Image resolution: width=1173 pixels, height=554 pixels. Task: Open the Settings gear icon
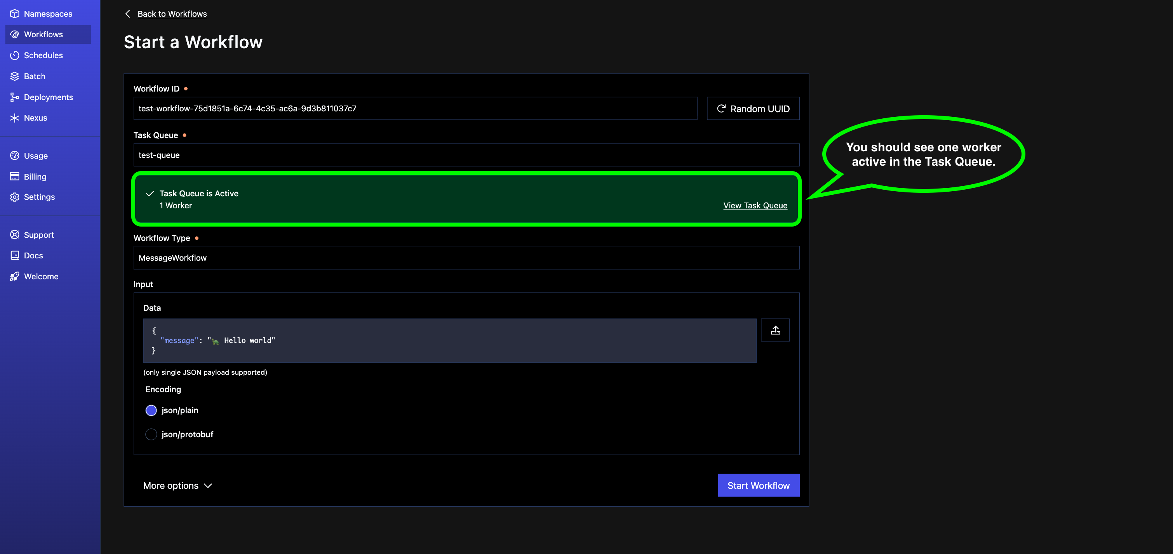coord(15,197)
